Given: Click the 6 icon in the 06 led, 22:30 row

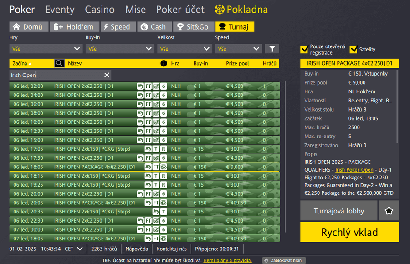Looking at the screenshot, I should (x=164, y=221).
